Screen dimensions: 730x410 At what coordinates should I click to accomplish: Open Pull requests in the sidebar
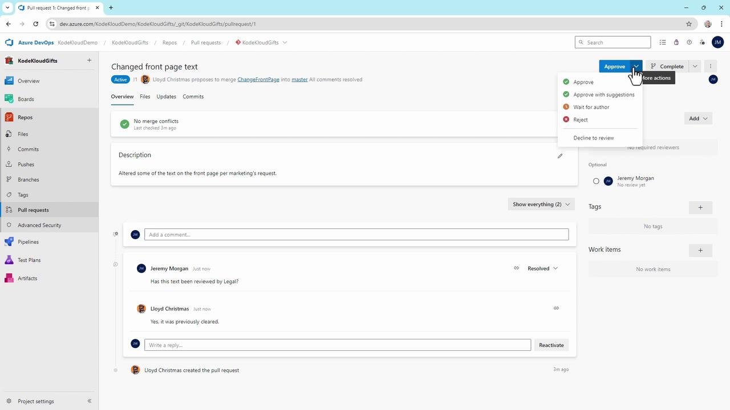[x=49, y=210]
